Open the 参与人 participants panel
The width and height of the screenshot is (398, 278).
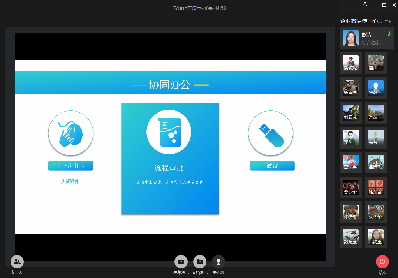17,262
